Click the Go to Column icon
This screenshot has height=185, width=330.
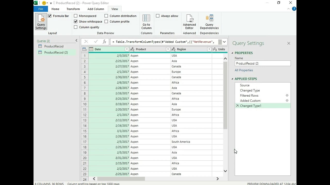point(146,22)
